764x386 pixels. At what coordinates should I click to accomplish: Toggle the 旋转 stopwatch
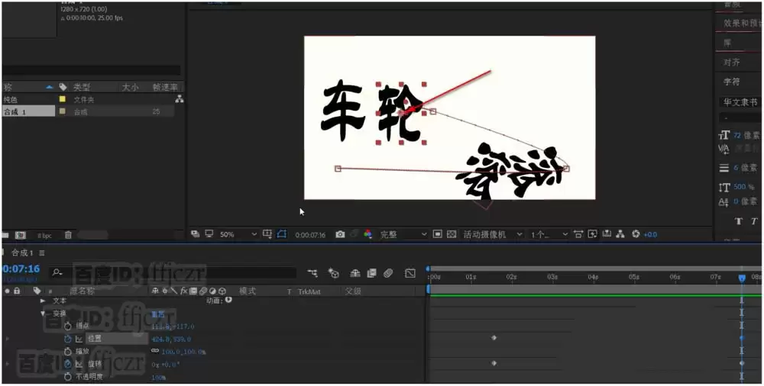(68, 364)
